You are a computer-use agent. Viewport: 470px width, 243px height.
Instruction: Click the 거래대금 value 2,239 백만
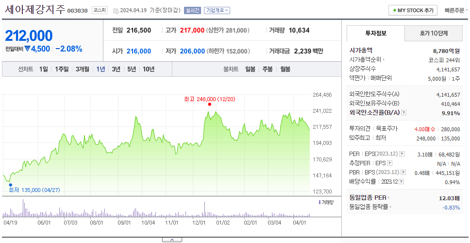point(309,52)
